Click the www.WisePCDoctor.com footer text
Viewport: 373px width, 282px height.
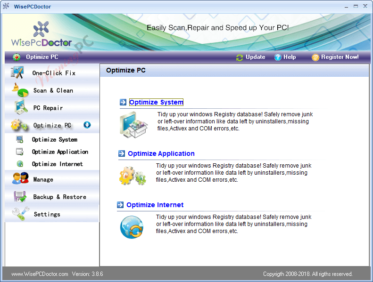click(x=40, y=274)
